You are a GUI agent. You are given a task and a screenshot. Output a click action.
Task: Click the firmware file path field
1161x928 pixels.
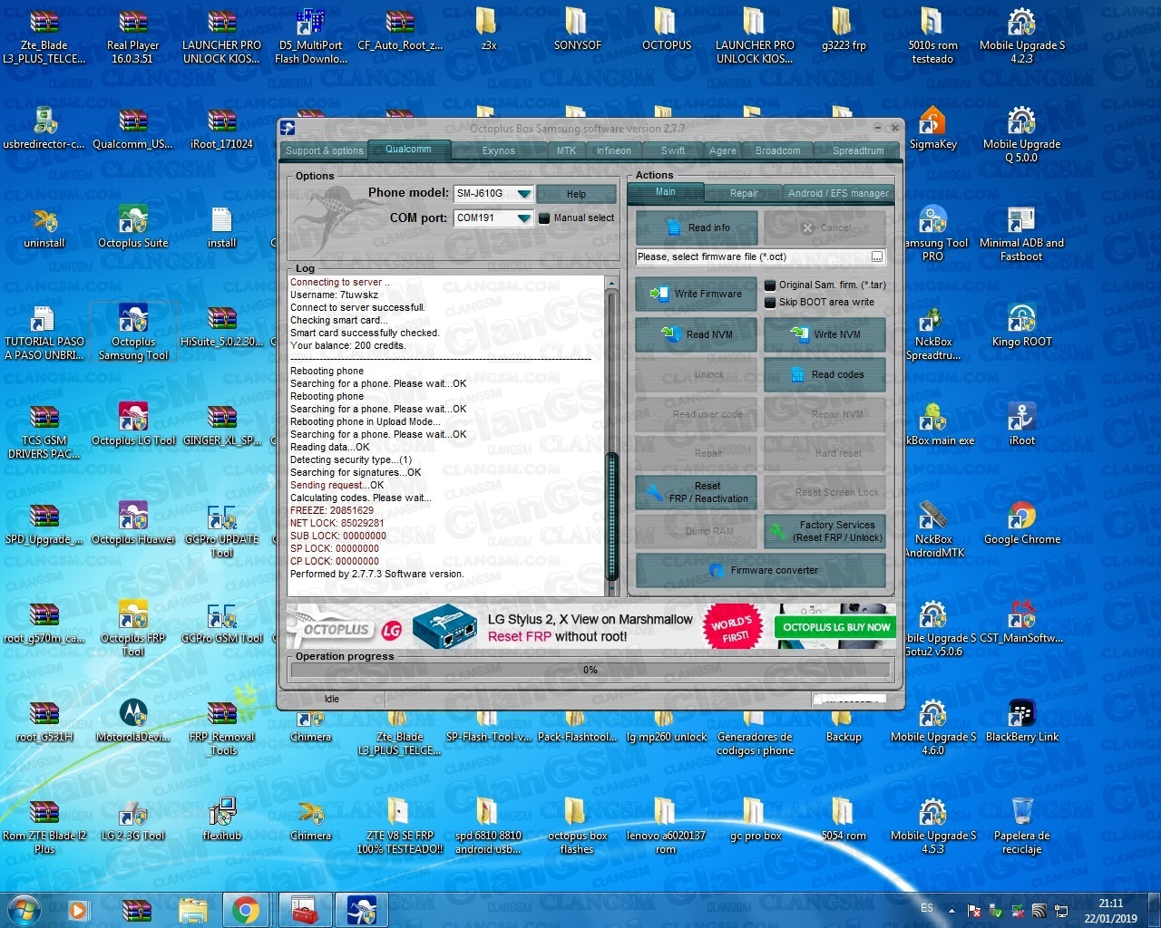click(753, 257)
